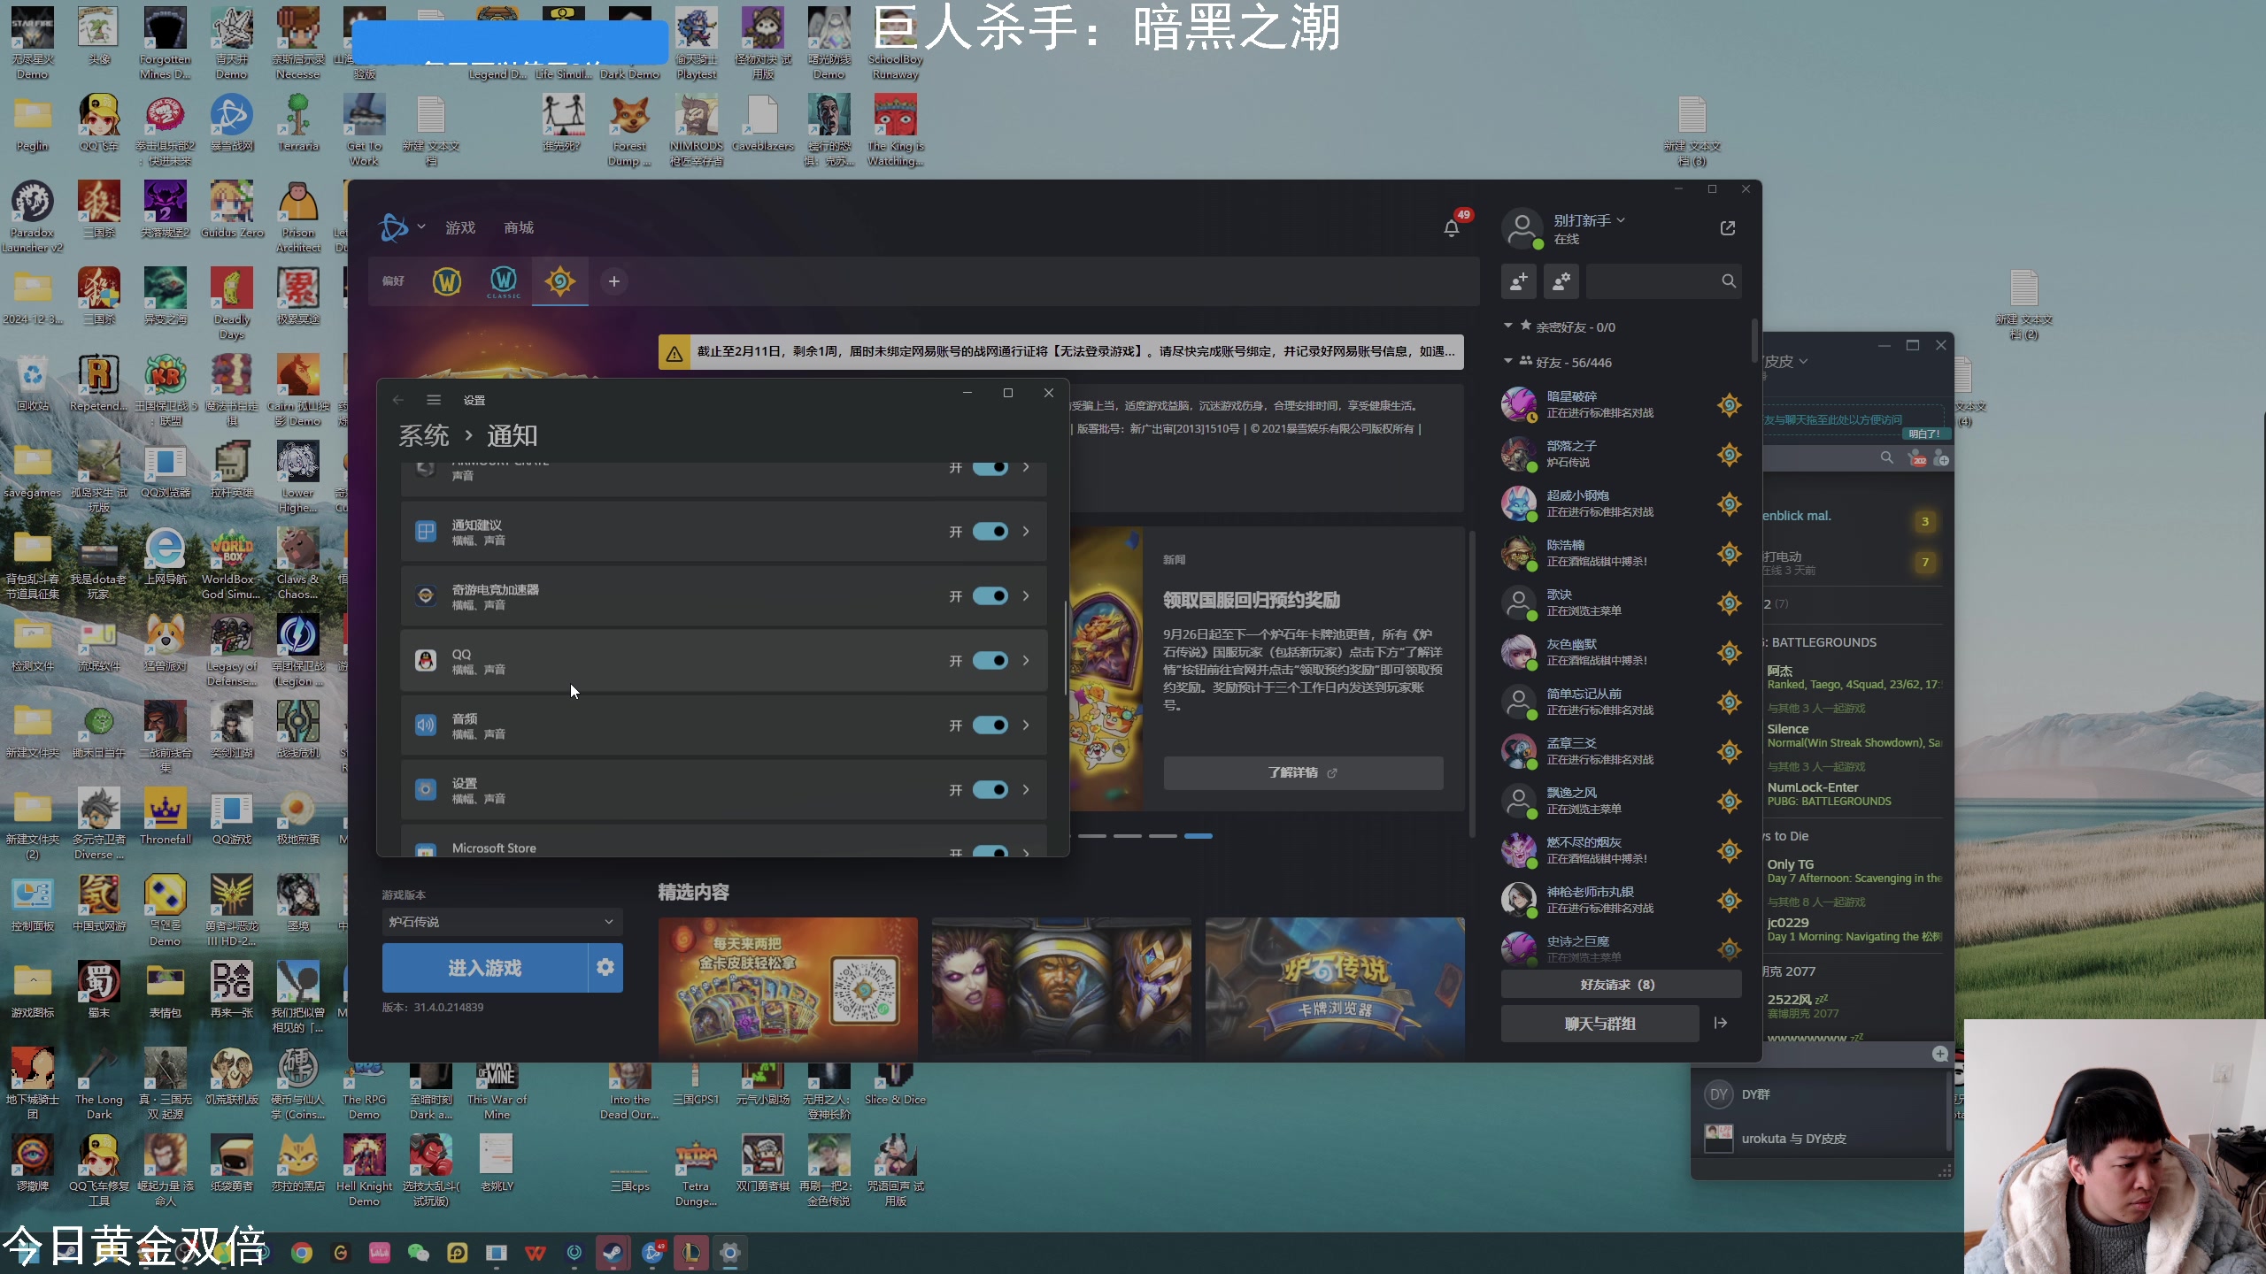Go back in the Settings window
Image resolution: width=2266 pixels, height=1274 pixels.
click(x=398, y=400)
